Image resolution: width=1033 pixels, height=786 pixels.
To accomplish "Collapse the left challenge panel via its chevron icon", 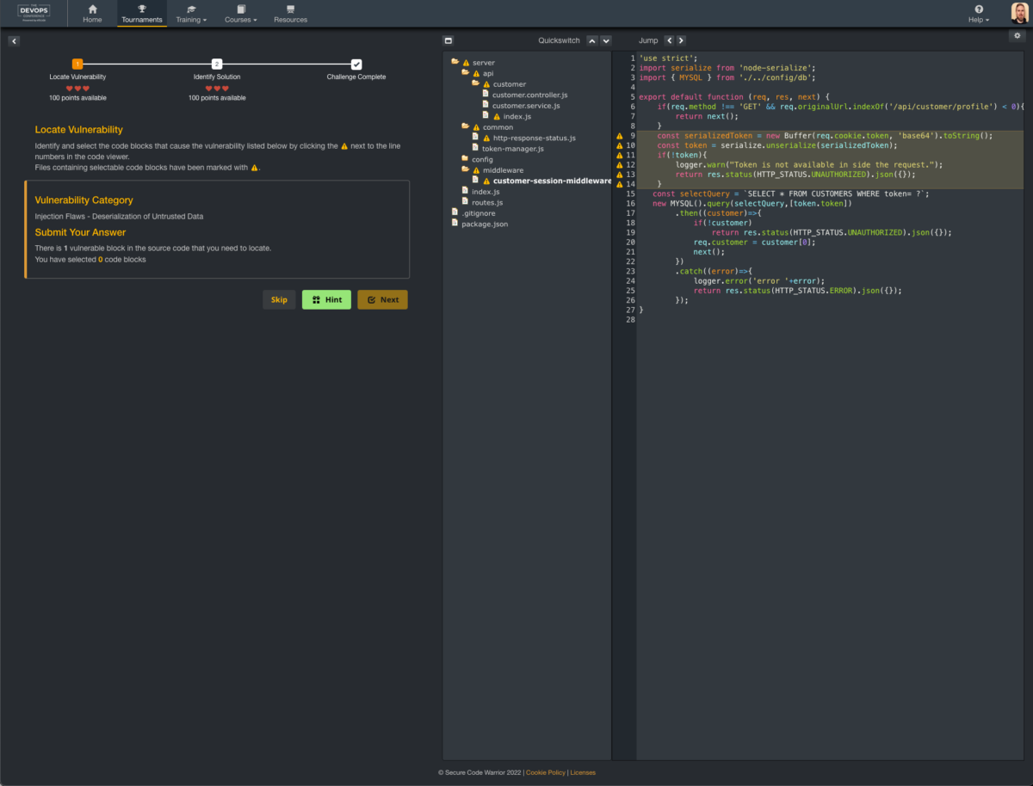I will coord(14,40).
